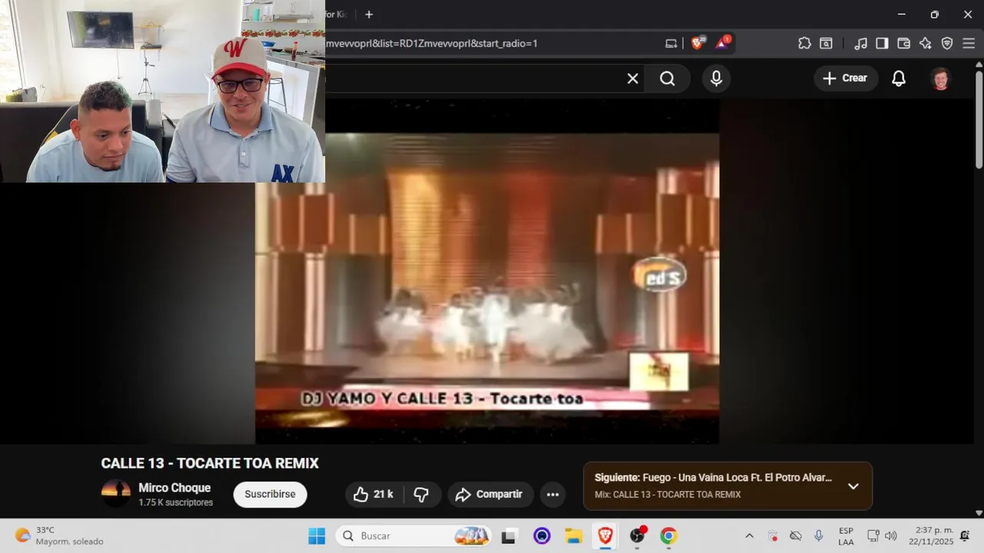Open the Brave Shields icon
984x553 pixels.
697,43
